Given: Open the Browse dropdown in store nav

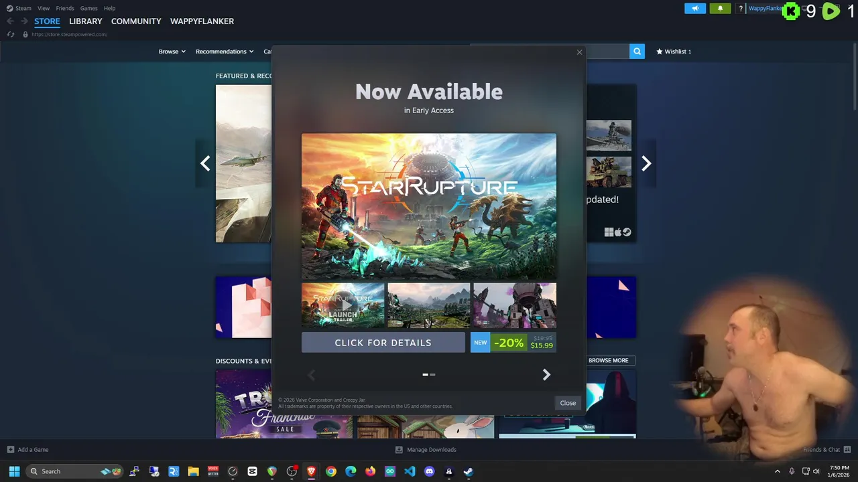Looking at the screenshot, I should (x=172, y=52).
